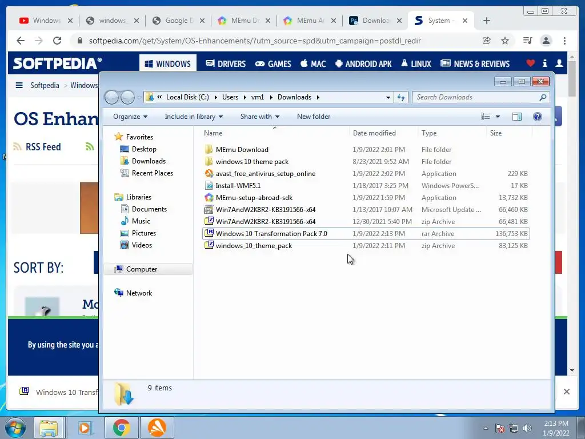Reload the Softpedia page in Chrome
This screenshot has width=585, height=439.
point(57,41)
